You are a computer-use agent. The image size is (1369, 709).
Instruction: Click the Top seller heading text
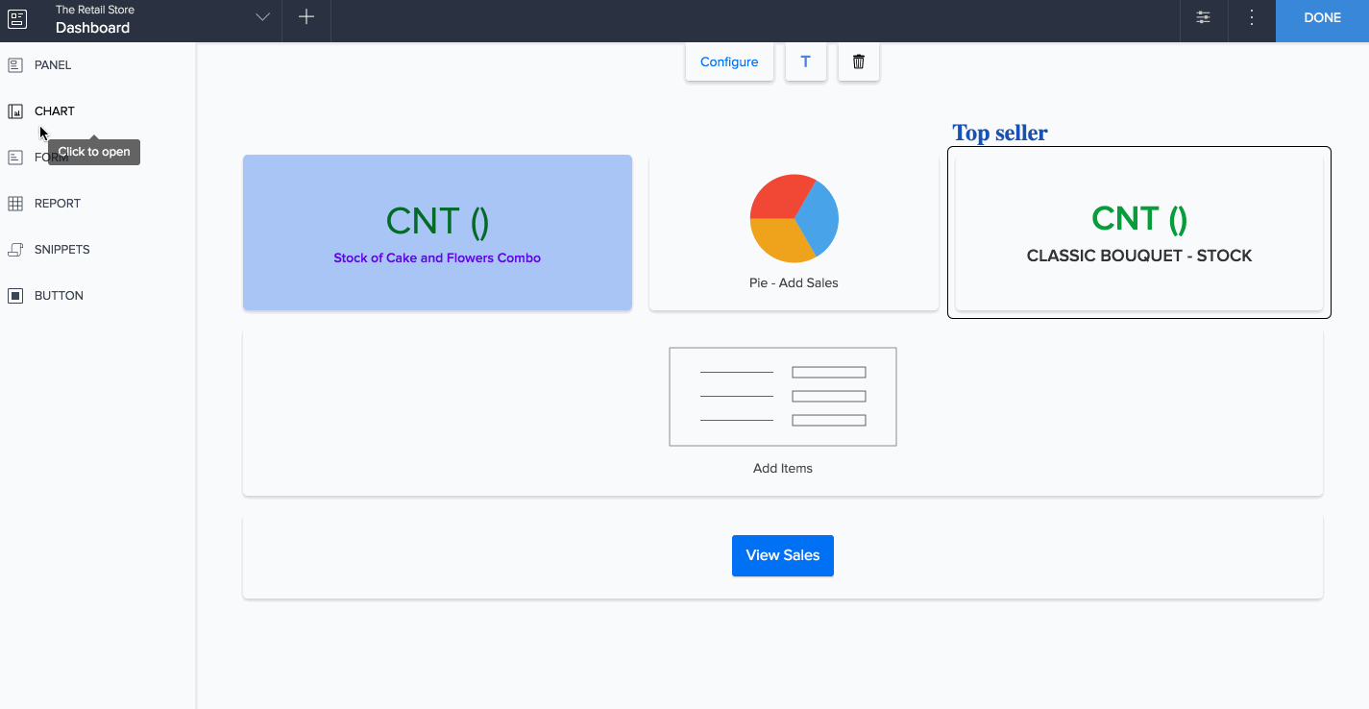click(x=999, y=133)
